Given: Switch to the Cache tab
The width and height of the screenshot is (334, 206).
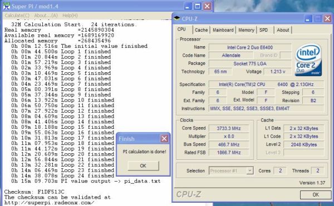Looking at the screenshot, I should coord(202,30).
